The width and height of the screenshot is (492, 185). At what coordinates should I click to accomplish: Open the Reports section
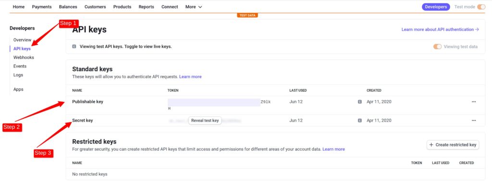tap(146, 7)
